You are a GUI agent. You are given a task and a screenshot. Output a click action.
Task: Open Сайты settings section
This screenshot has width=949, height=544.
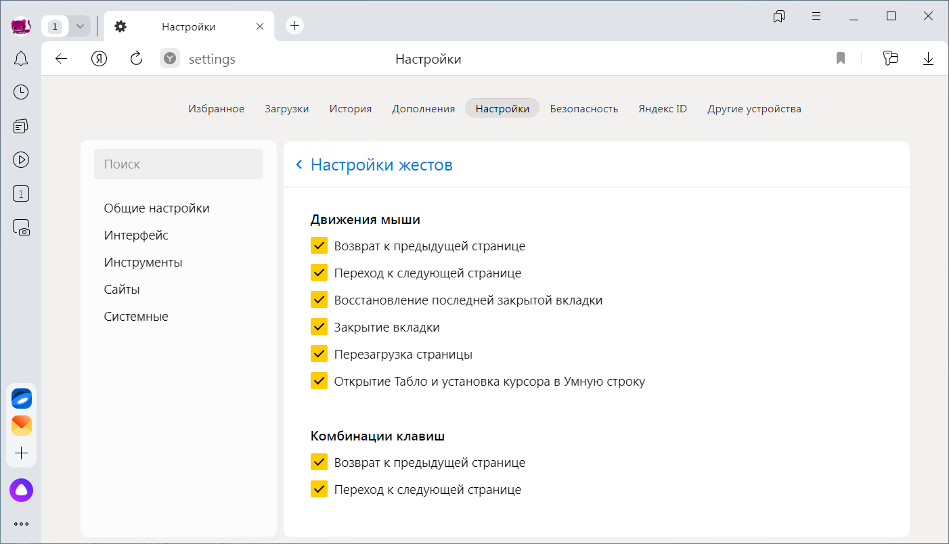122,289
